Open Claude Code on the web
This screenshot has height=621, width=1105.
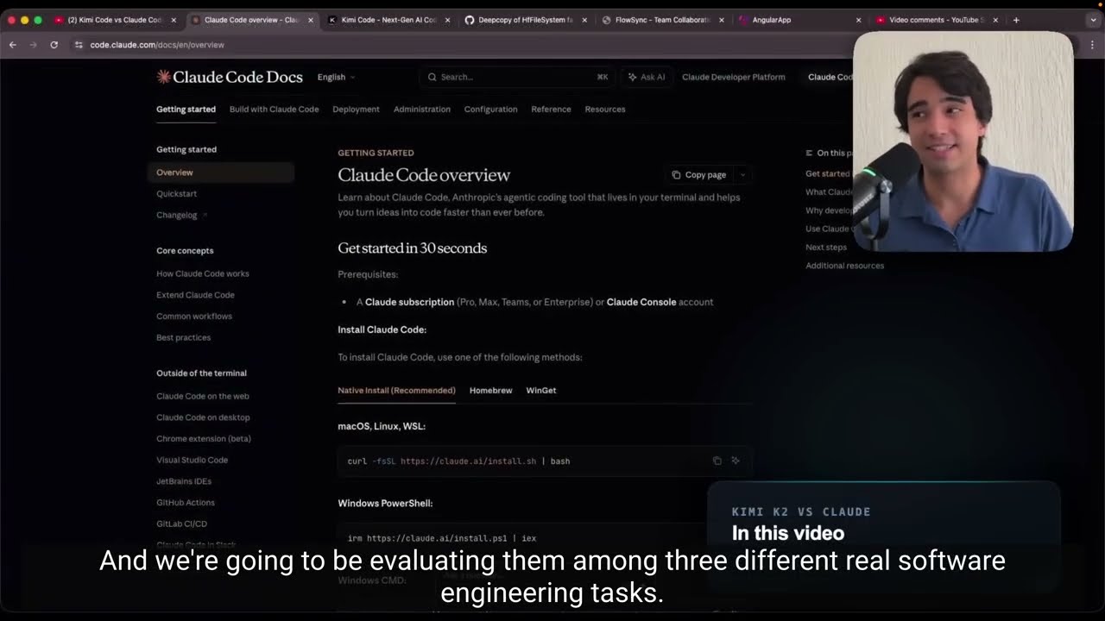pyautogui.click(x=203, y=396)
